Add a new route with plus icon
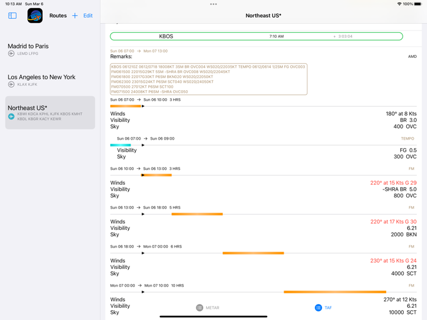Viewport: 427px width, 320px height. click(75, 16)
